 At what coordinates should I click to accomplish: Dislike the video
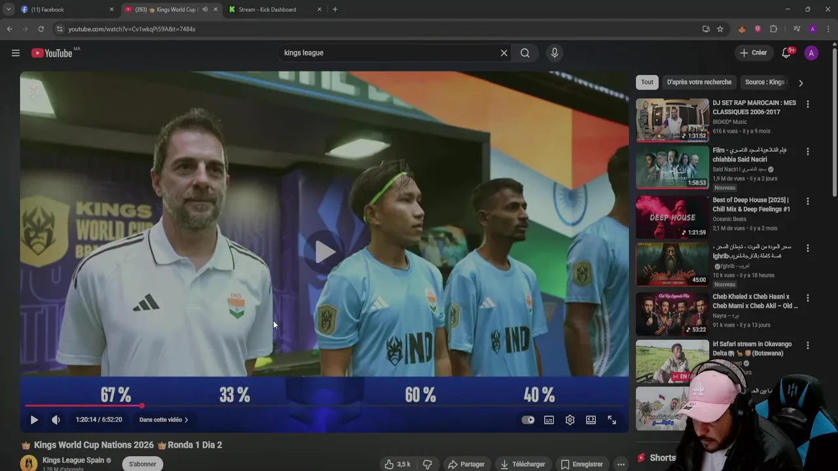click(428, 464)
